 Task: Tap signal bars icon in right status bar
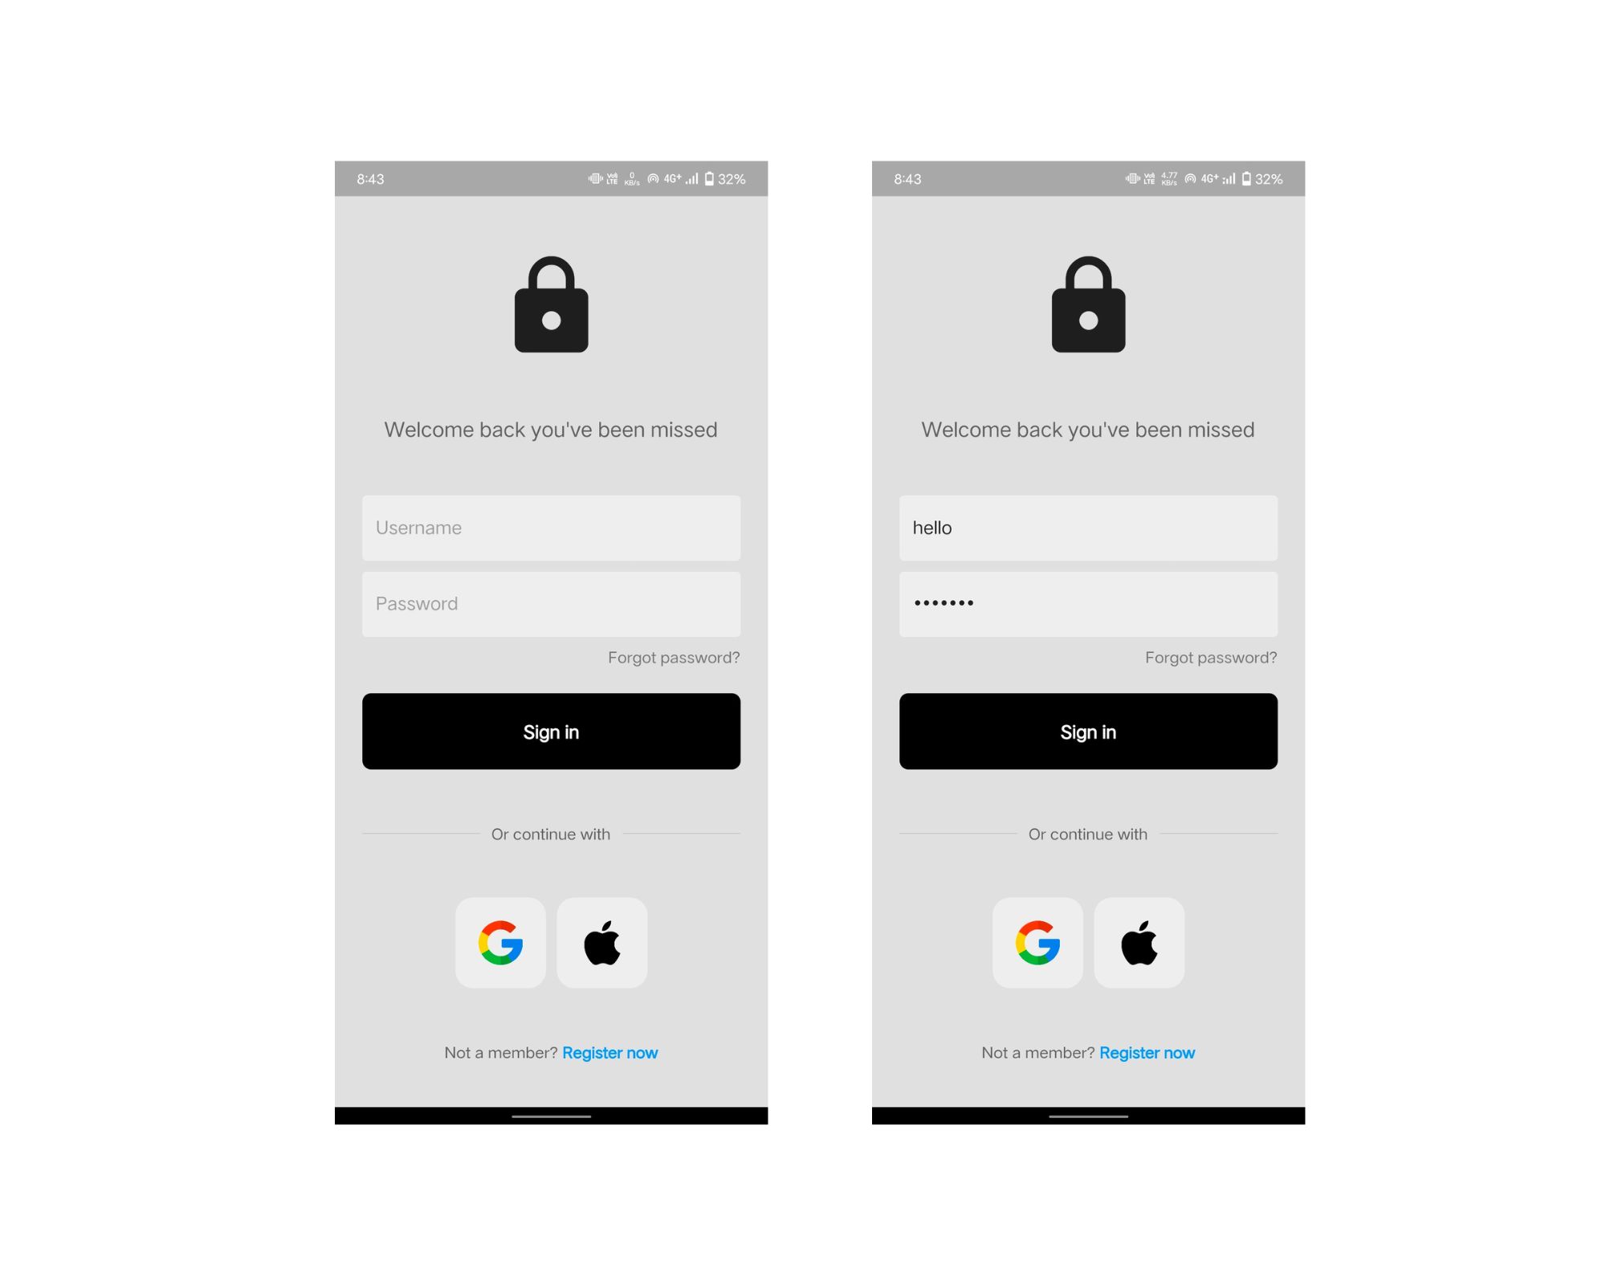1229,178
